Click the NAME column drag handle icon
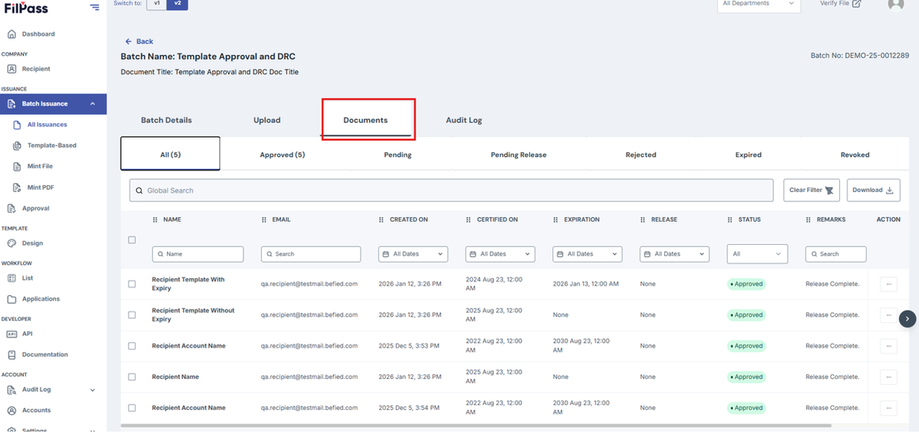This screenshot has width=919, height=433. tap(155, 220)
